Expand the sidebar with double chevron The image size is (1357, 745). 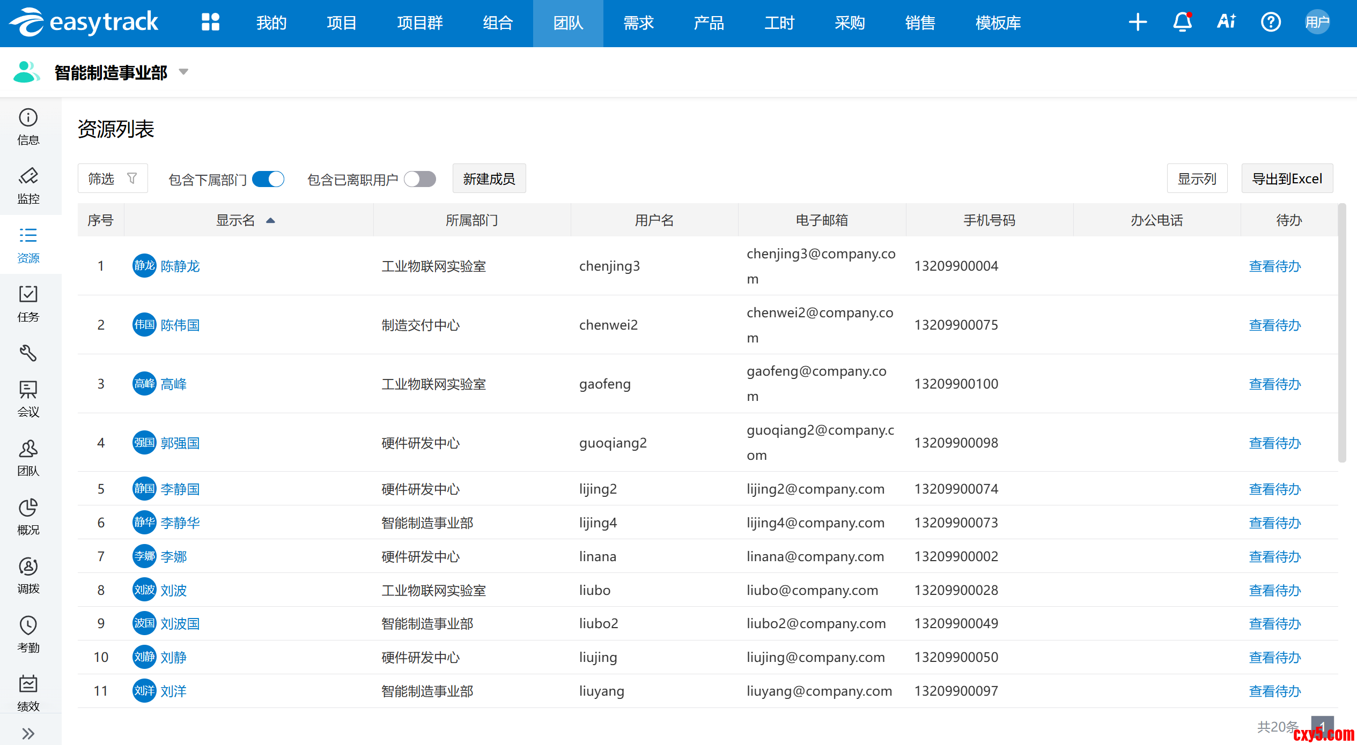(x=28, y=733)
